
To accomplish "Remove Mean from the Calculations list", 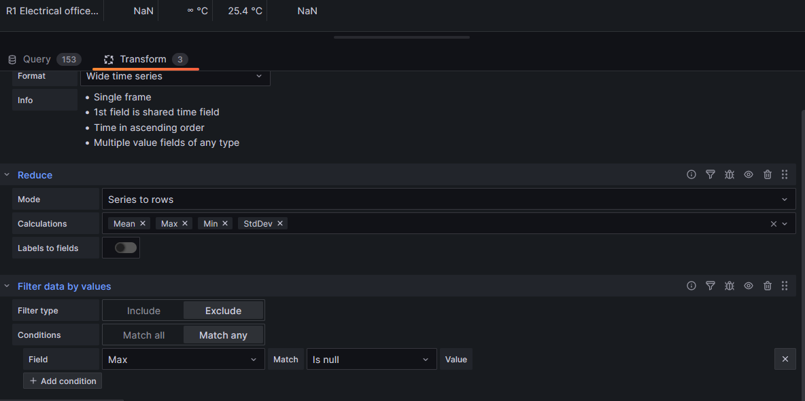I will coord(142,223).
